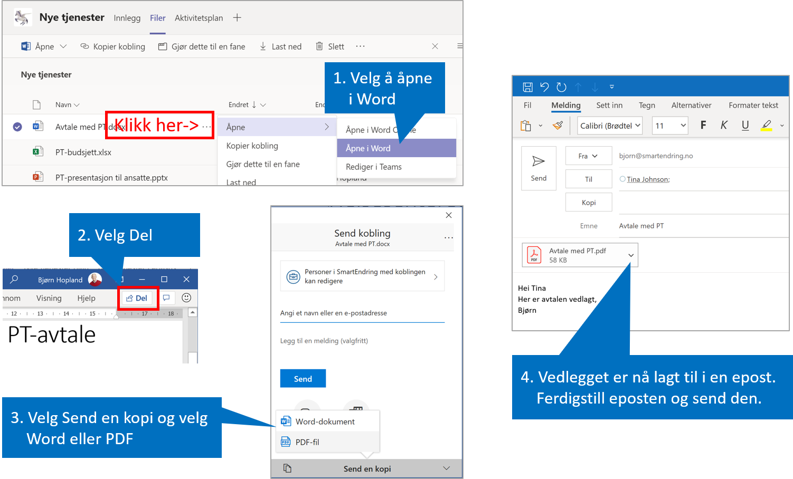Toggle bold formatting in the email ribbon
The width and height of the screenshot is (793, 479).
pos(703,125)
